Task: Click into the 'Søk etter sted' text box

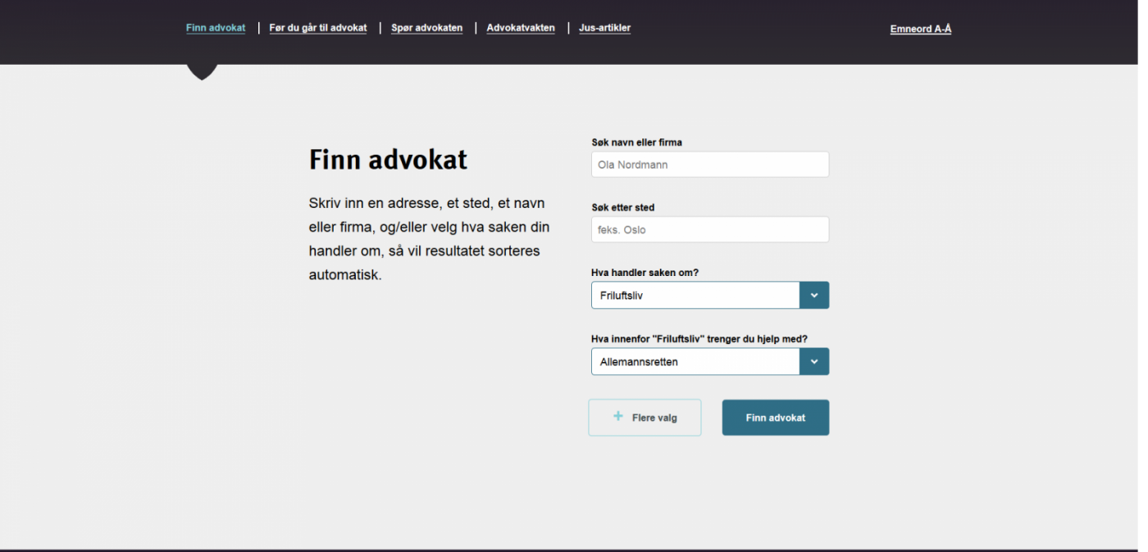Action: click(x=709, y=230)
